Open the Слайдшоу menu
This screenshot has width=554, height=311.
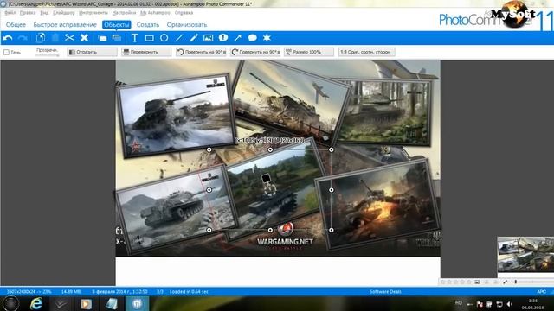[x=63, y=13]
